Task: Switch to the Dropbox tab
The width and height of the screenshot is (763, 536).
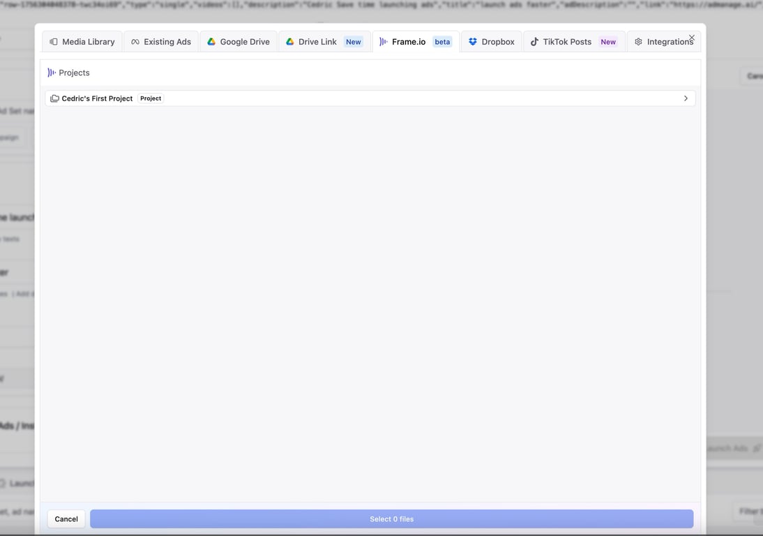Action: click(x=492, y=42)
